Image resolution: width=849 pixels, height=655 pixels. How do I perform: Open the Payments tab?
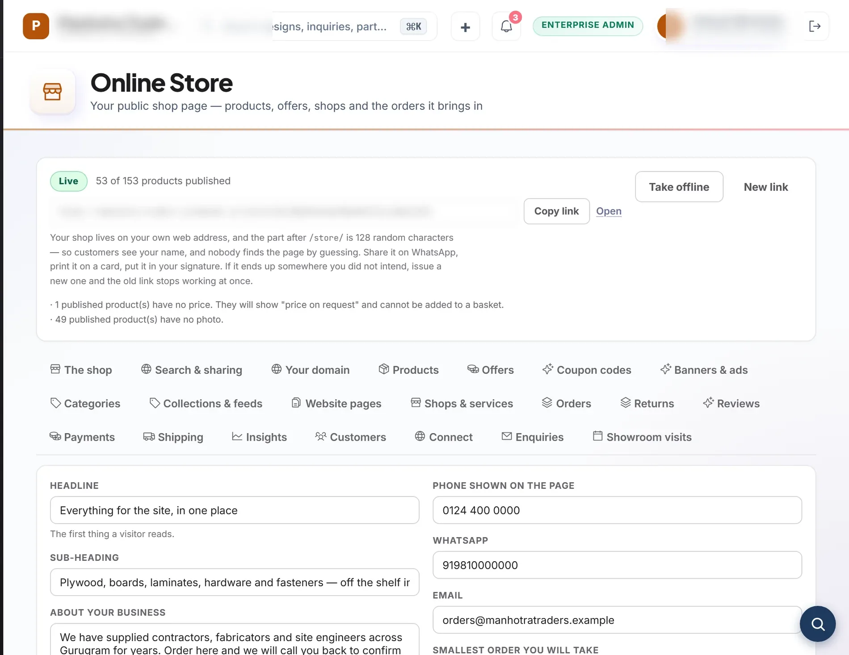click(x=82, y=437)
